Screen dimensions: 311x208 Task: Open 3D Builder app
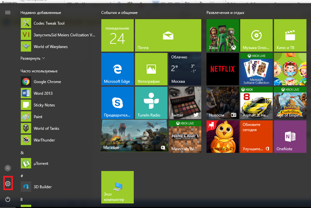pos(58,187)
